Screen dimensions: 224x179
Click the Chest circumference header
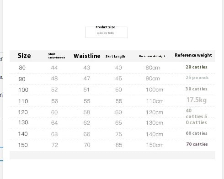(x=57, y=56)
